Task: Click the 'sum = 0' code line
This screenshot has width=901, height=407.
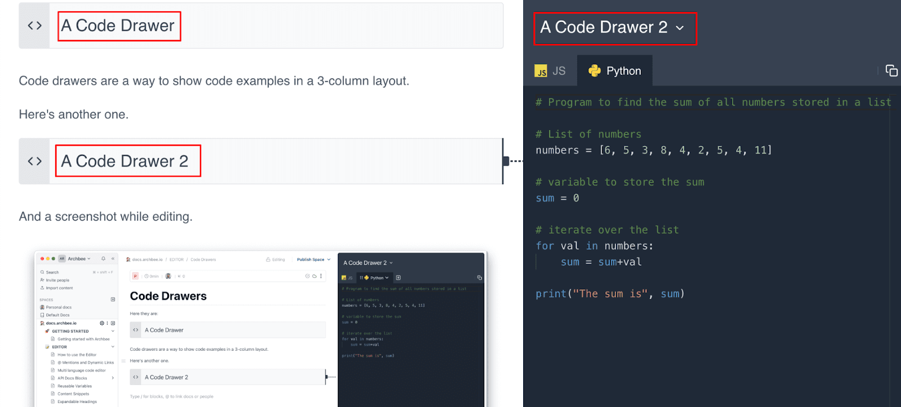Action: (x=557, y=198)
